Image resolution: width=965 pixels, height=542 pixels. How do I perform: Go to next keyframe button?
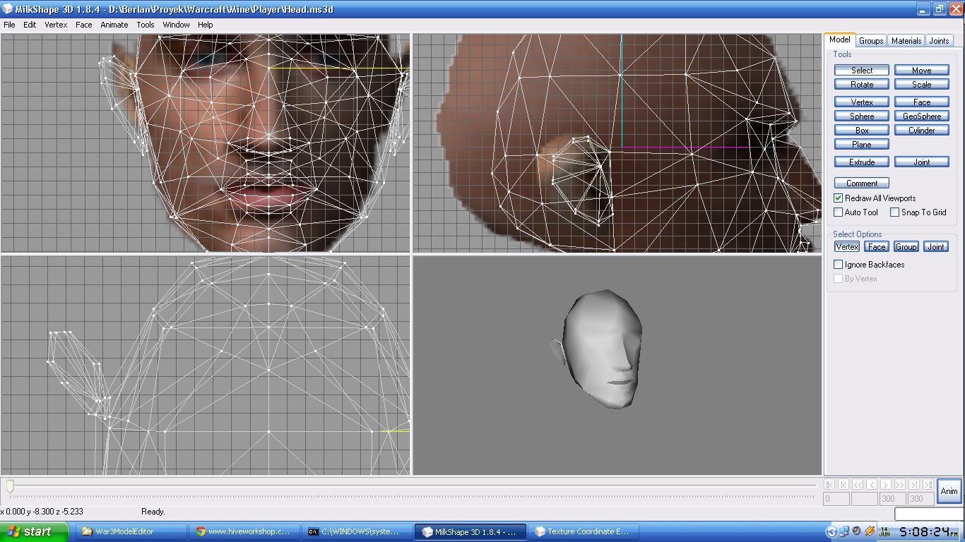point(914,485)
